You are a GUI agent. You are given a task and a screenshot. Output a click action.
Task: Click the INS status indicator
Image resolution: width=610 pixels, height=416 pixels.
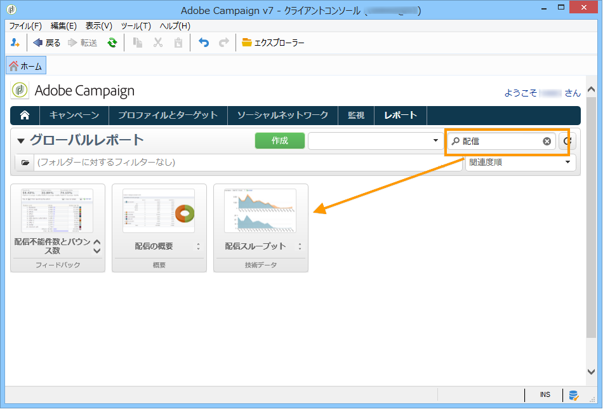[x=545, y=394]
